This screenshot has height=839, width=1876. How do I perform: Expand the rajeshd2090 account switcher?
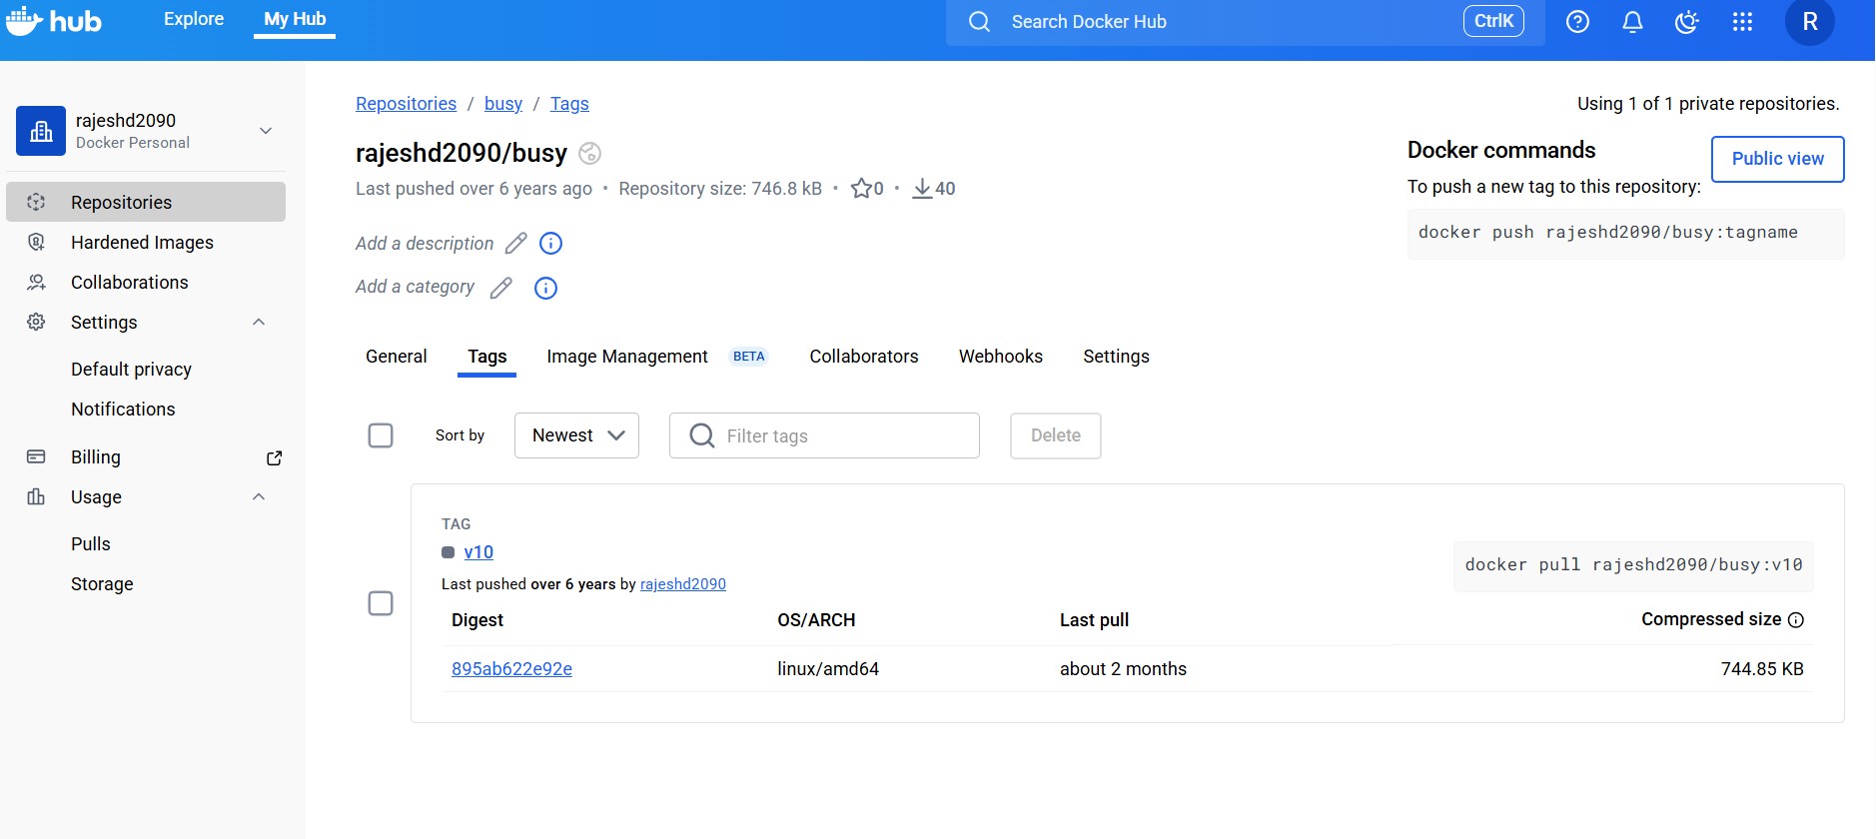[x=266, y=131]
